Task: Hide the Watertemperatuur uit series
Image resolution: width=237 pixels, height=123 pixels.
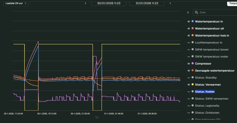Action: pos(189,29)
